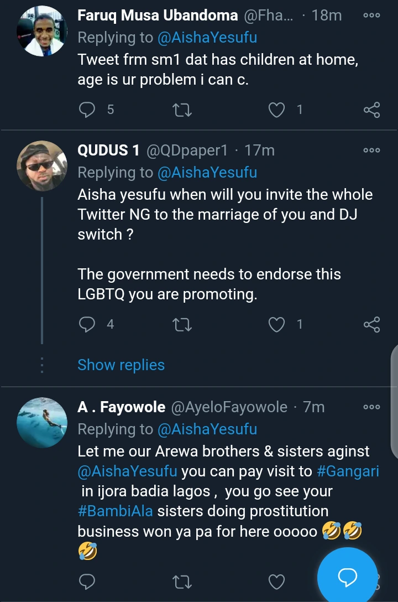The width and height of the screenshot is (398, 602).
Task: Retweet QUDUS 1's tweet
Action: point(182,324)
